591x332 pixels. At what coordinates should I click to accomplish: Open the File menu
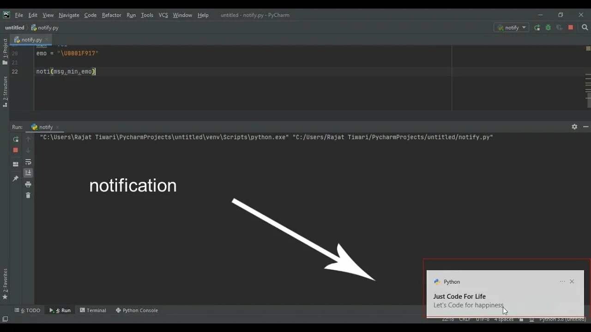click(19, 15)
